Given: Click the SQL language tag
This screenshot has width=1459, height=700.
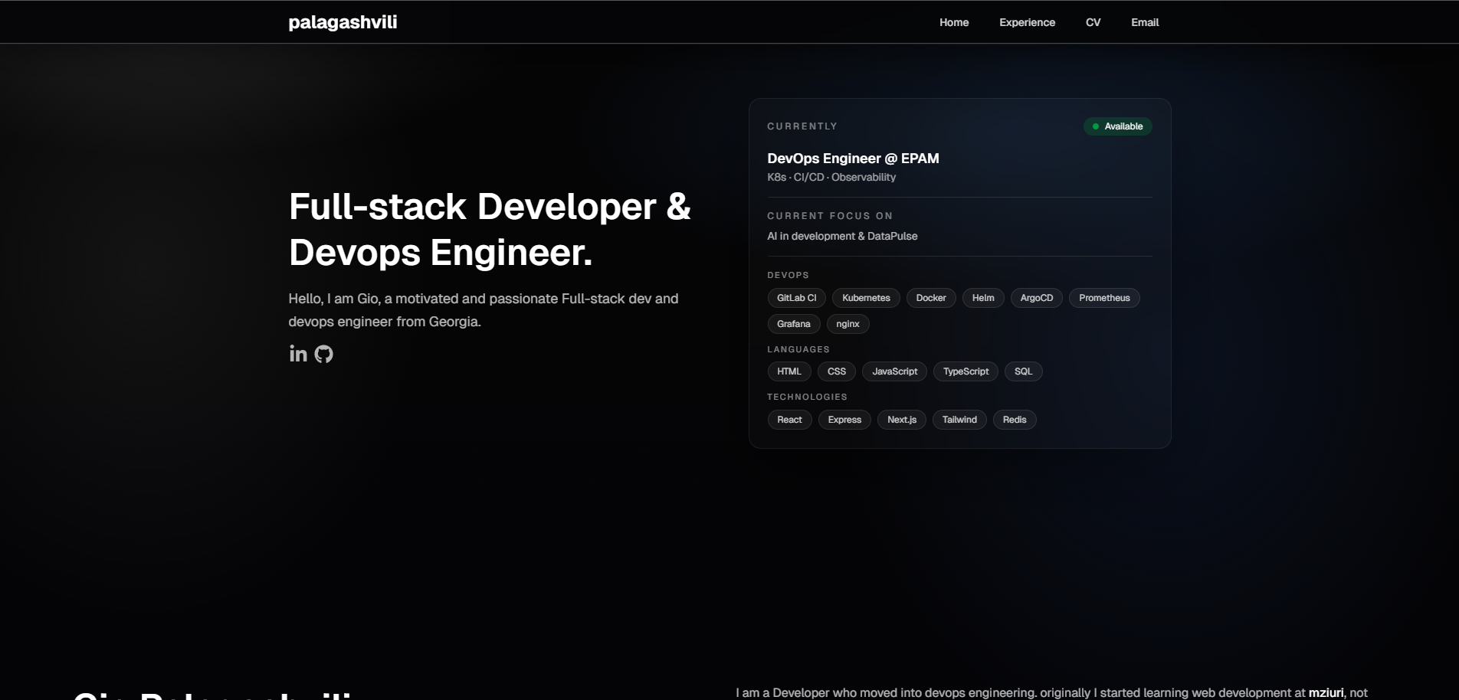Looking at the screenshot, I should click(1023, 371).
